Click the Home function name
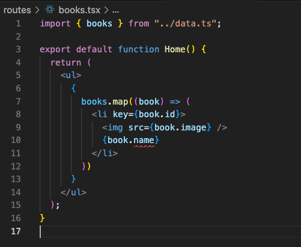 (175, 49)
